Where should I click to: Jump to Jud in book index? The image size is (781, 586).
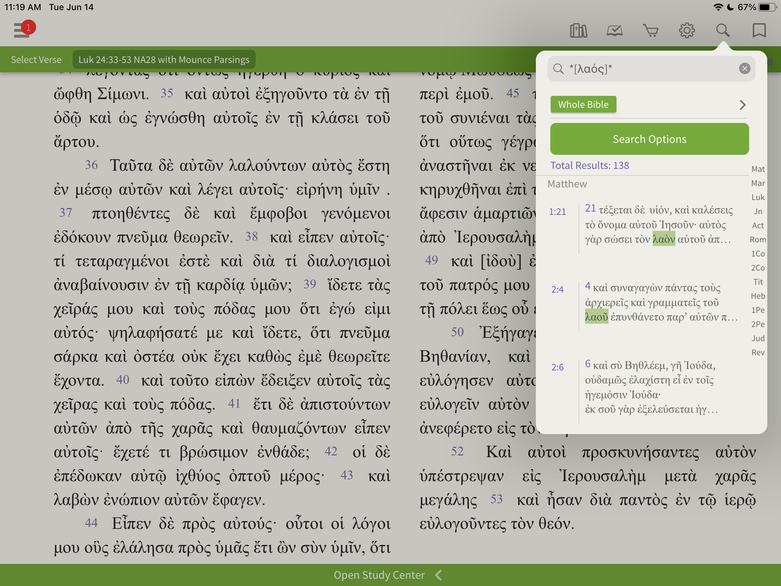click(758, 338)
